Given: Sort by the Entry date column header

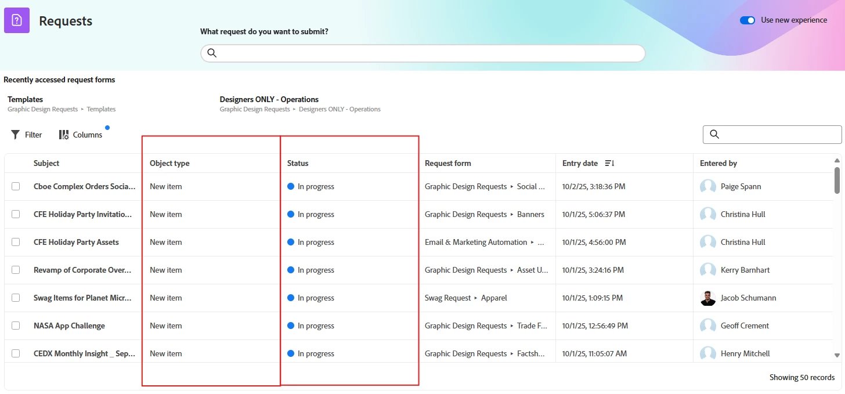Looking at the screenshot, I should [580, 163].
